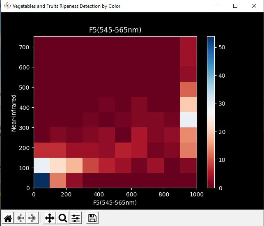The height and width of the screenshot is (226, 264).
Task: Click the colorbar scale near 50
Action: [211, 47]
